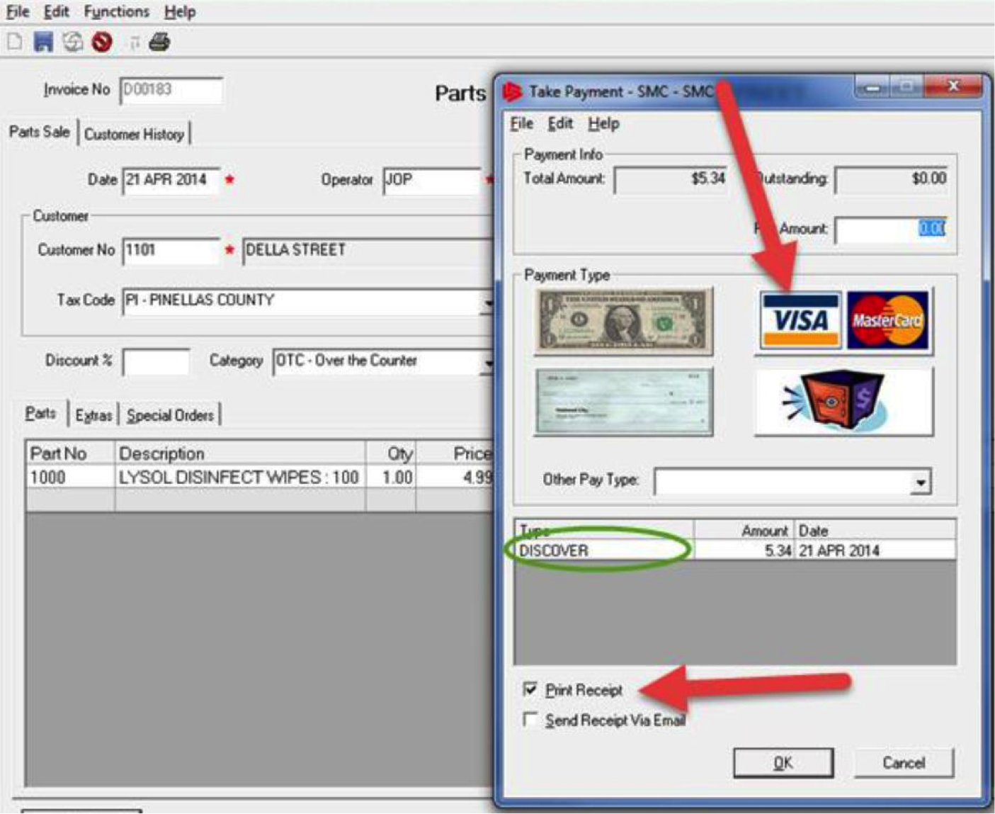Screen dimensions: 995x814
Task: Open File menu in main window
Action: [18, 11]
